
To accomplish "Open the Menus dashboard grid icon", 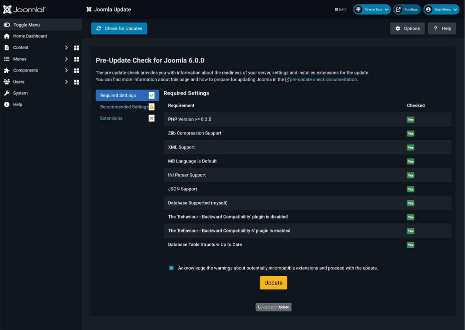I will point(76,59).
